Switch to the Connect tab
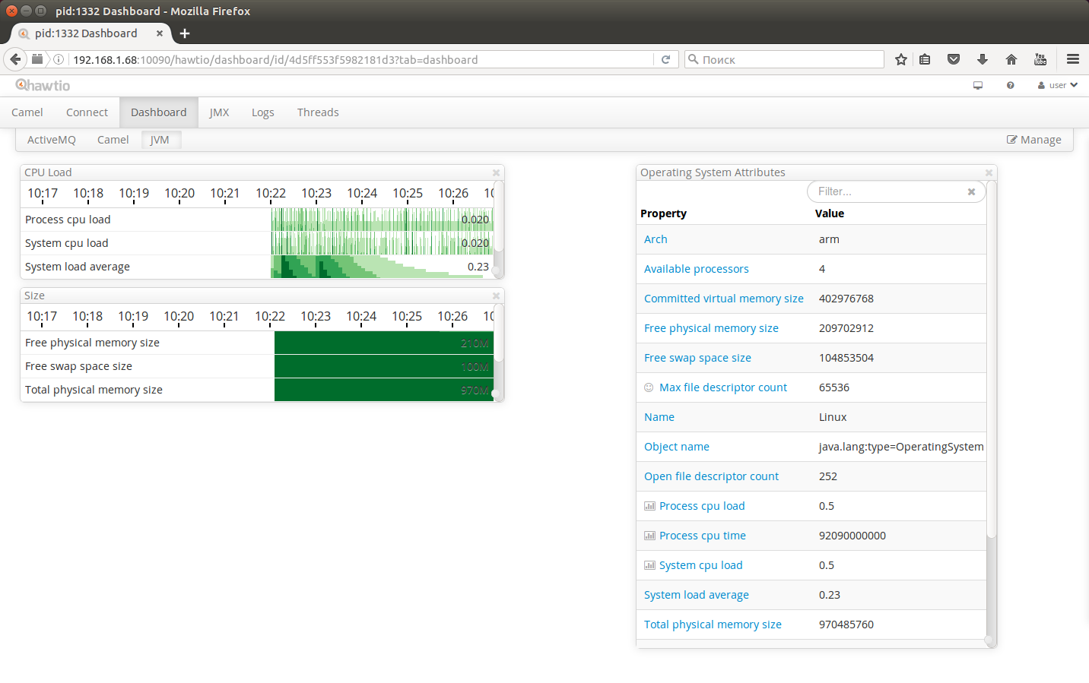 point(87,112)
